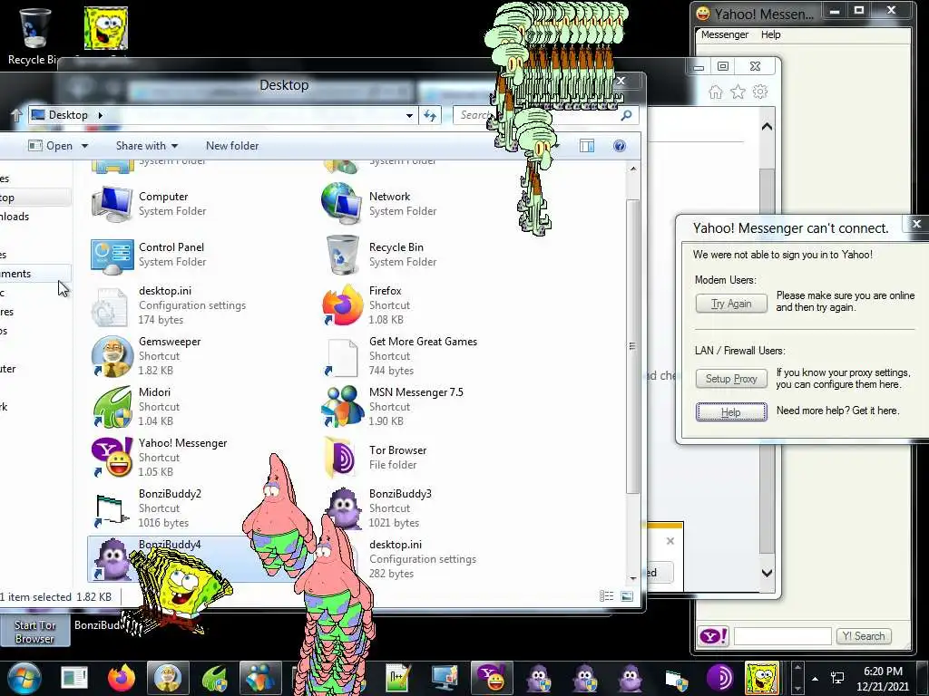929x696 pixels.
Task: Click the Windows Start button
Action: point(24,678)
